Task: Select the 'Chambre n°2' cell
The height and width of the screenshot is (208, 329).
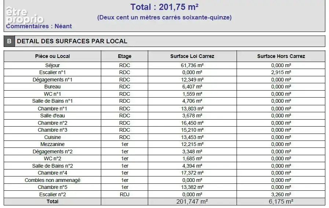Action: pyautogui.click(x=52, y=123)
